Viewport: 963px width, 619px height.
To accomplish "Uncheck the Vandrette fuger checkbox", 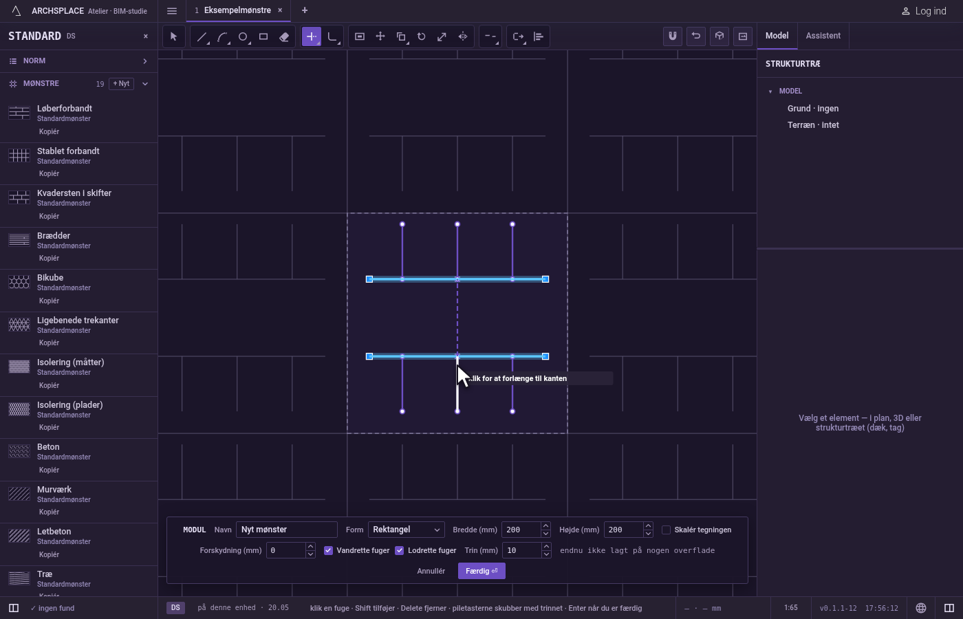I will coord(328,550).
